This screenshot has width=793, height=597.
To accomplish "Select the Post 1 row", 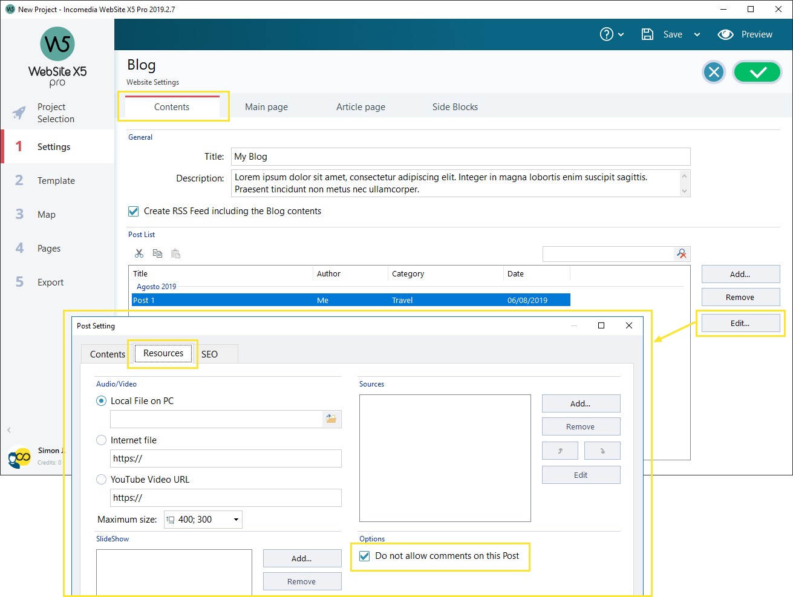I will click(x=242, y=299).
